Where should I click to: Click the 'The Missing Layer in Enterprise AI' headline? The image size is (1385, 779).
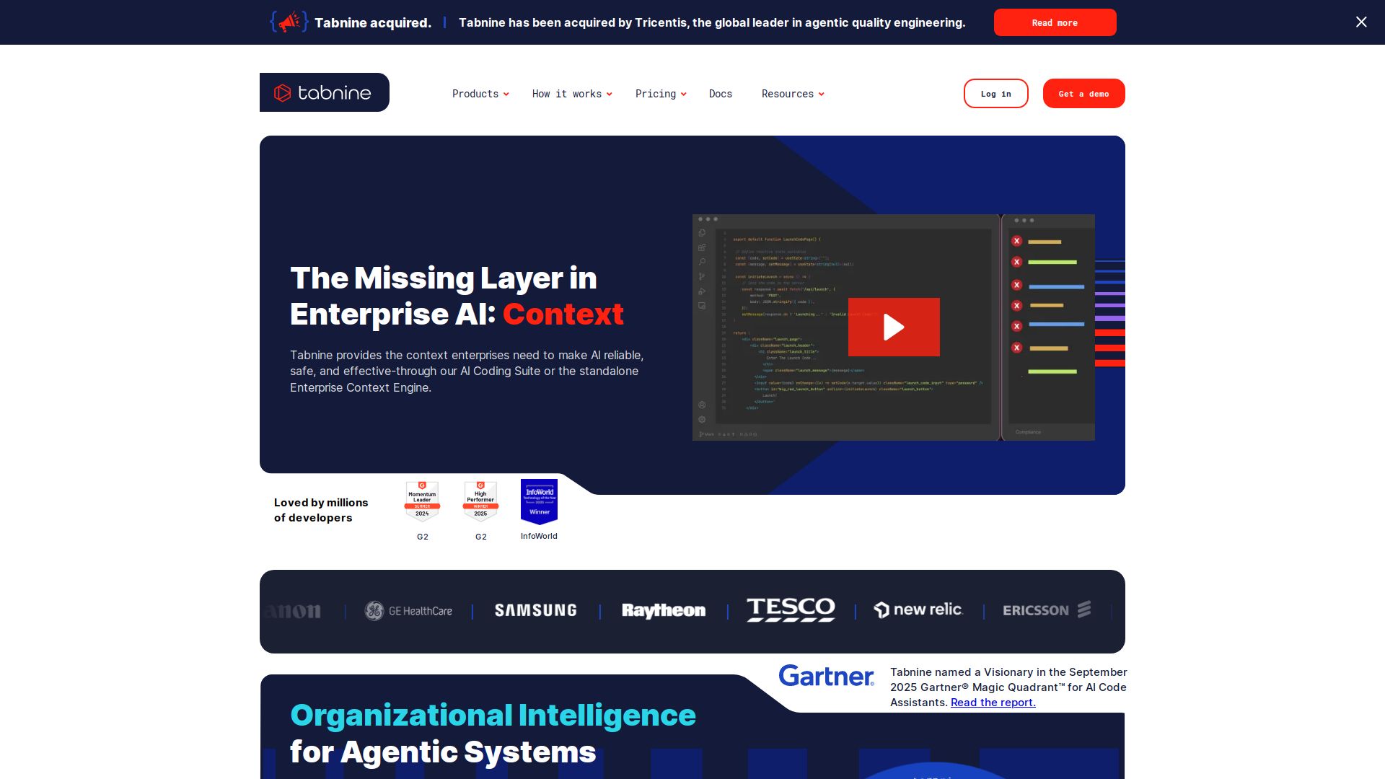pyautogui.click(x=457, y=296)
